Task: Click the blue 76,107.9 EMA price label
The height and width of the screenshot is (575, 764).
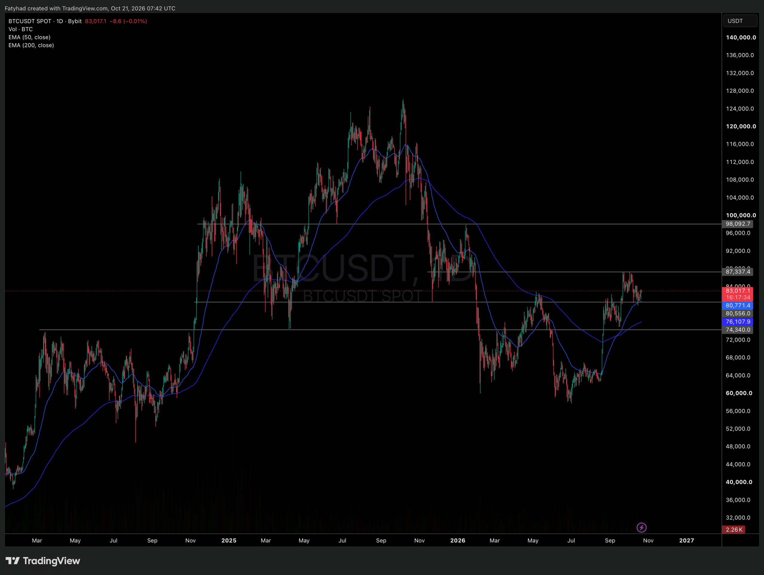Action: [737, 322]
